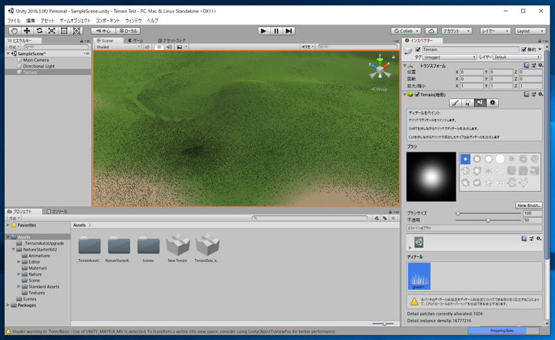
Task: Open the Account dropdown
Action: pyautogui.click(x=456, y=30)
